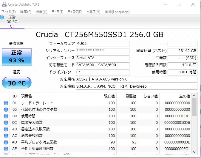
Task: Click the power on hours value 8001 時間
Action: (x=183, y=72)
